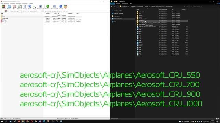Switch Explorer to details view in status bar

pos(217,119)
